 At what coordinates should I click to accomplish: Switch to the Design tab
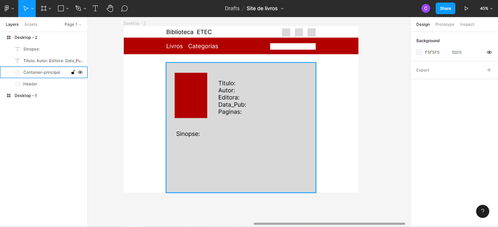(423, 24)
